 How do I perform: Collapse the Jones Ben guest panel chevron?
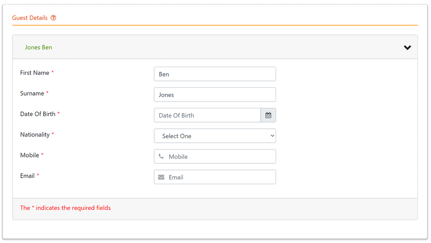tap(407, 47)
